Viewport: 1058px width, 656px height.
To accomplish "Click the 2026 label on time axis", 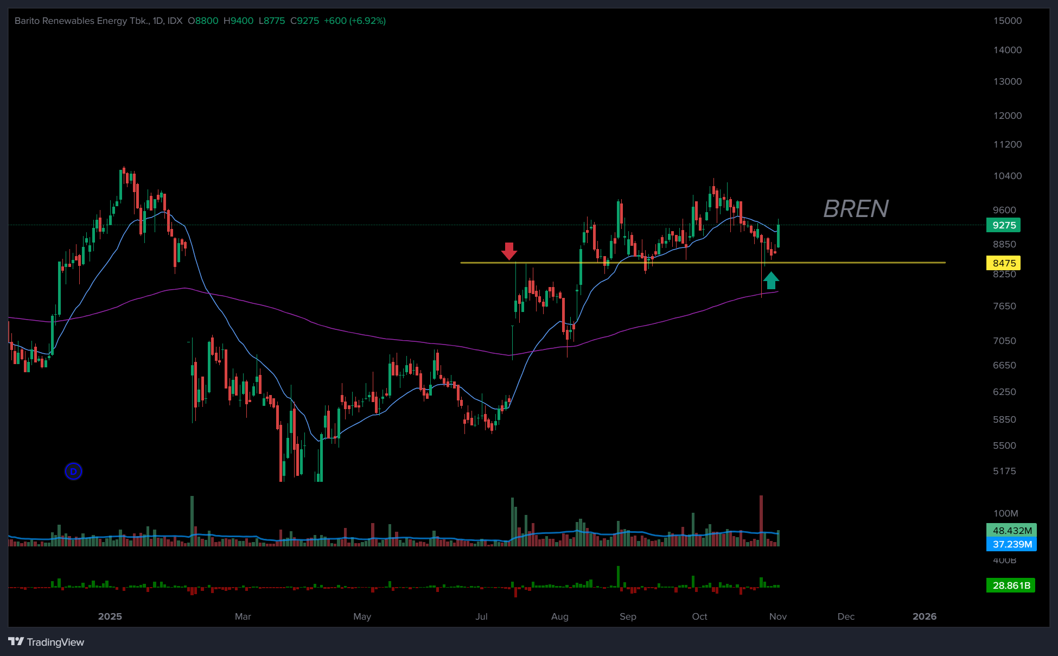I will point(924,616).
